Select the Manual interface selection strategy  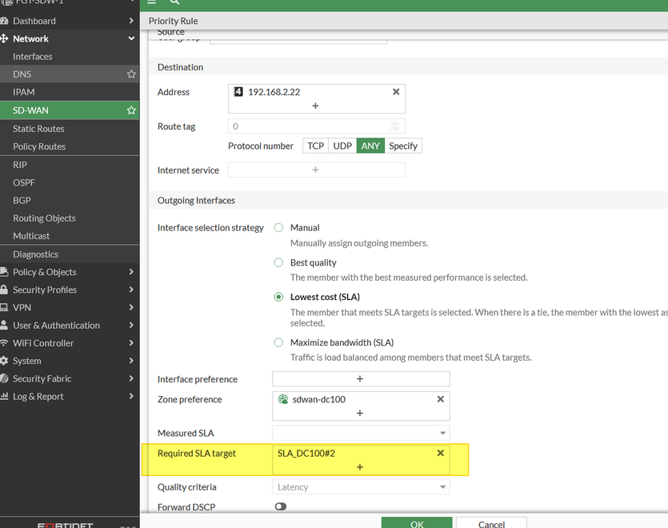pos(279,228)
